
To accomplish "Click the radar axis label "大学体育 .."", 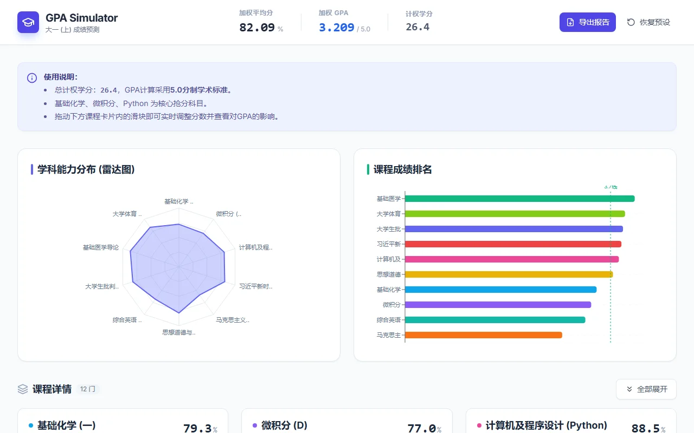I will 127,214.
